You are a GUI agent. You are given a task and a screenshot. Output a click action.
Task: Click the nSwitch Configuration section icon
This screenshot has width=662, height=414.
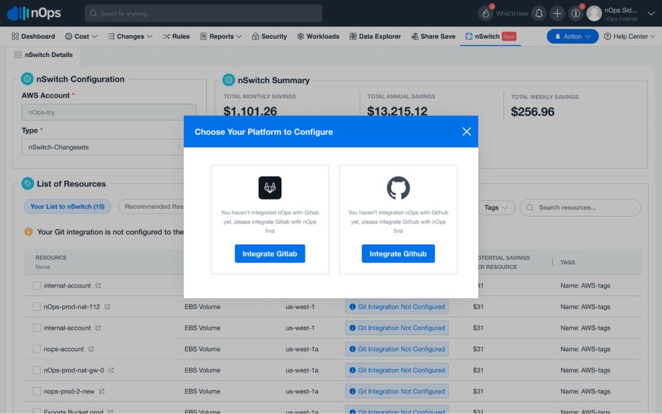pos(27,78)
